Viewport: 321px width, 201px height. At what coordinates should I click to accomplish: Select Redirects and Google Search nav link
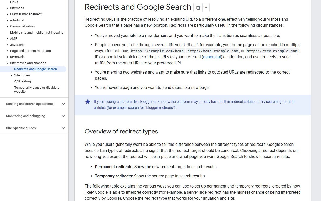(x=36, y=69)
